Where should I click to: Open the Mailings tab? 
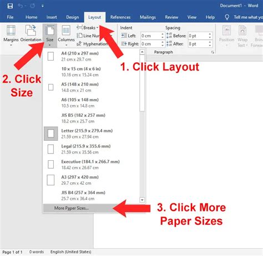[x=148, y=17]
